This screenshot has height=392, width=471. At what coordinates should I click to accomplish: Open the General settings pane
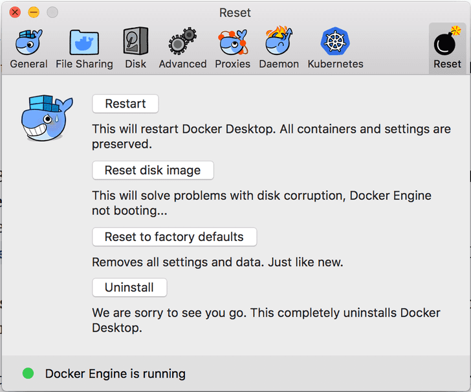[28, 48]
